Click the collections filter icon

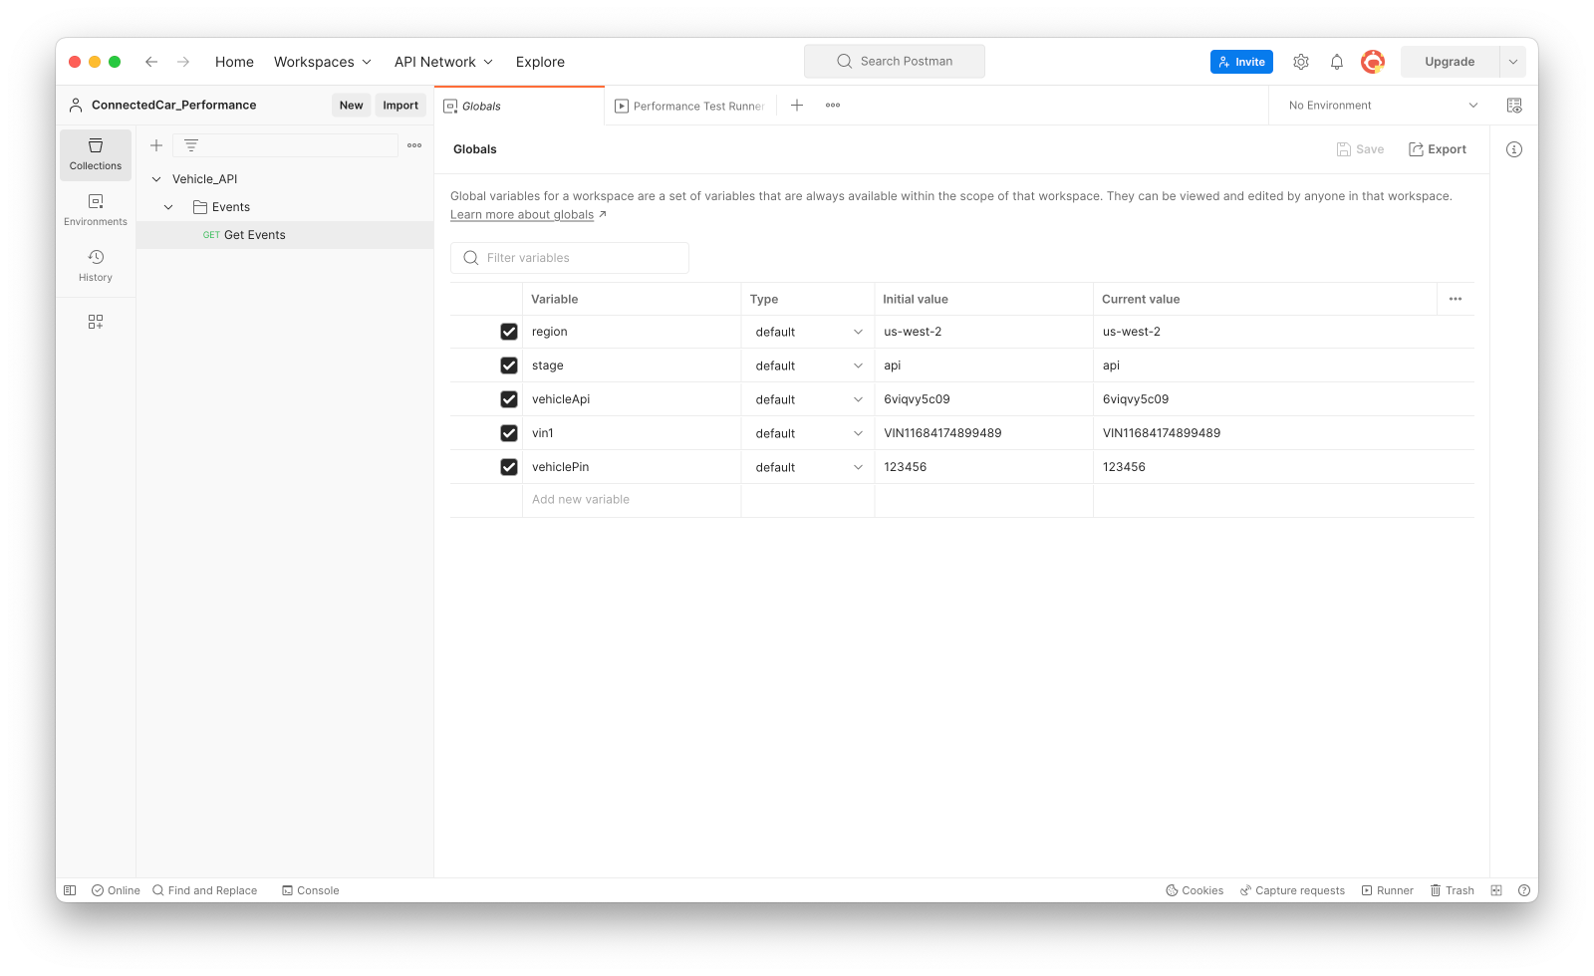[191, 145]
